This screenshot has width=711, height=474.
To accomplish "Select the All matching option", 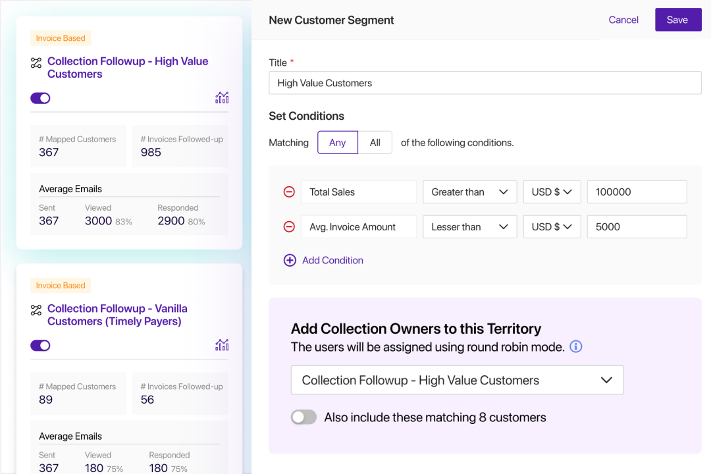I will [375, 143].
